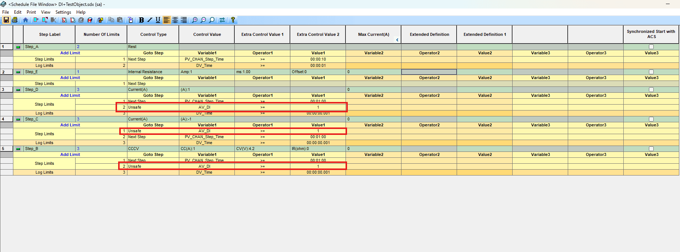Click the Control Type column header

click(153, 34)
